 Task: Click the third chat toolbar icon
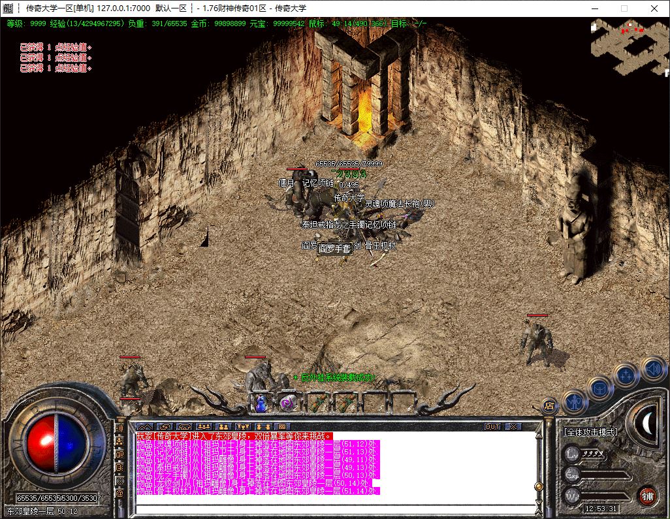[x=184, y=426]
